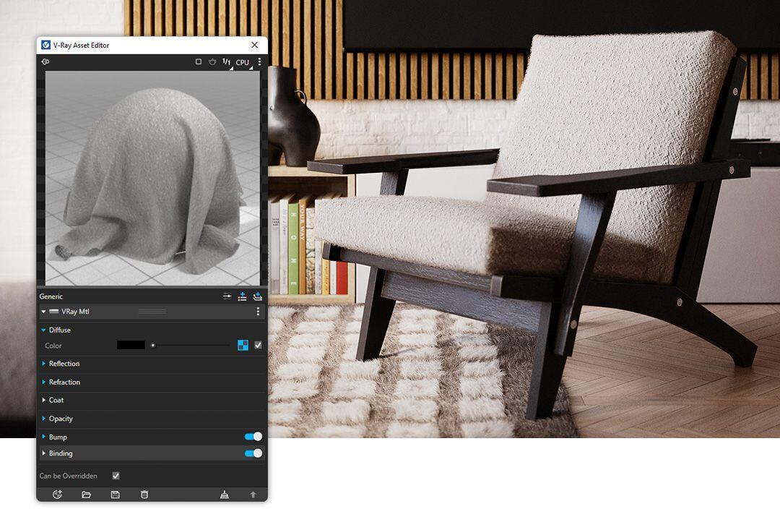Screen dimensions: 780x509
Task: Uncheck the Can be Overridden checkbox
Action: point(116,476)
